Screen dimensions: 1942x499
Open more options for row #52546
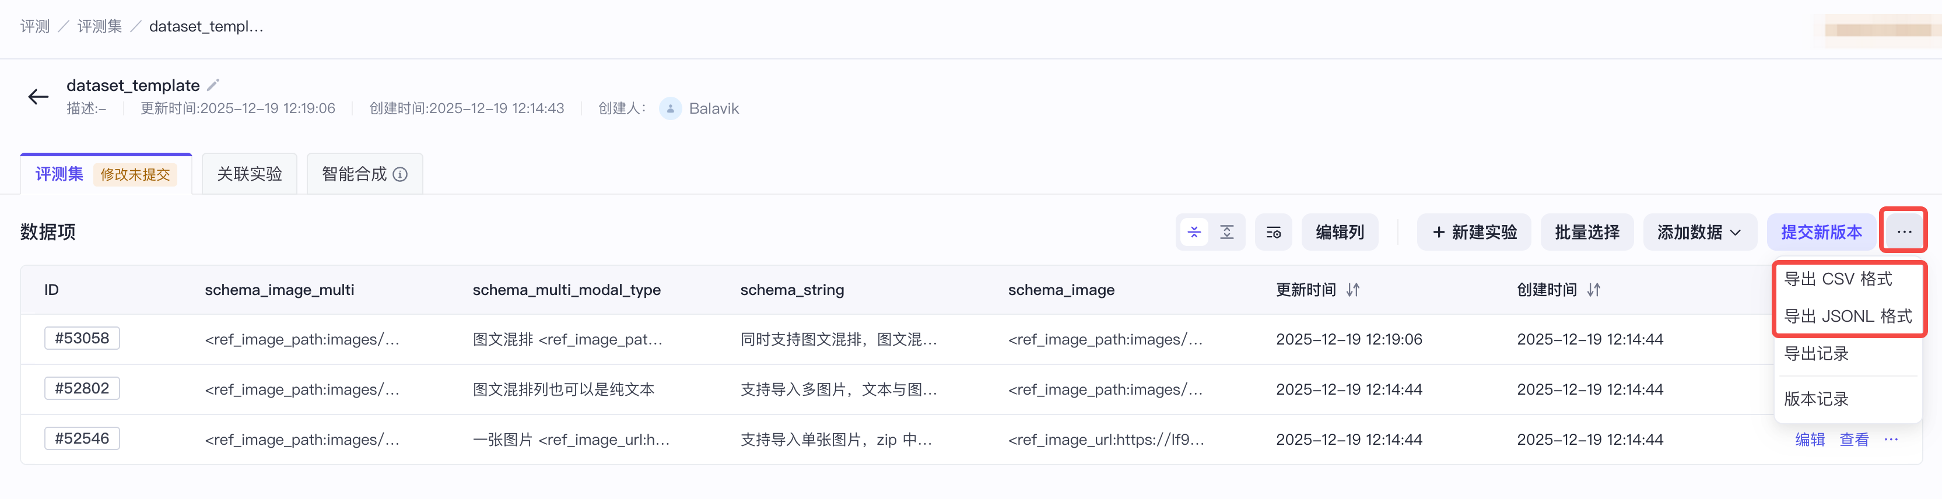(1891, 440)
